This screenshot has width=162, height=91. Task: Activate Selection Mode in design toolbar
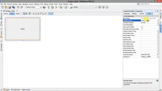24,14
